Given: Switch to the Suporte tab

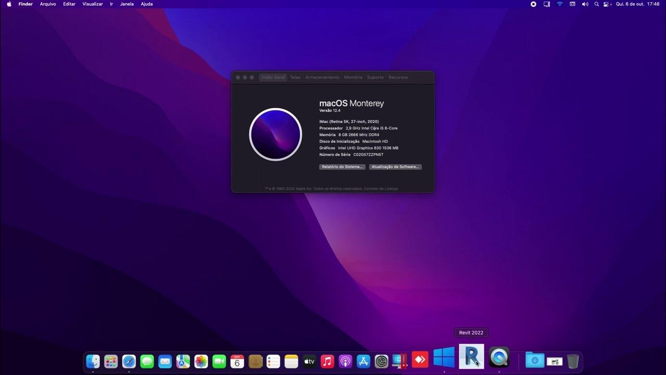Looking at the screenshot, I should [375, 77].
